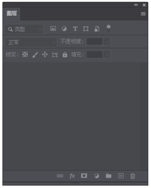Lock all padlock icon

65,54
